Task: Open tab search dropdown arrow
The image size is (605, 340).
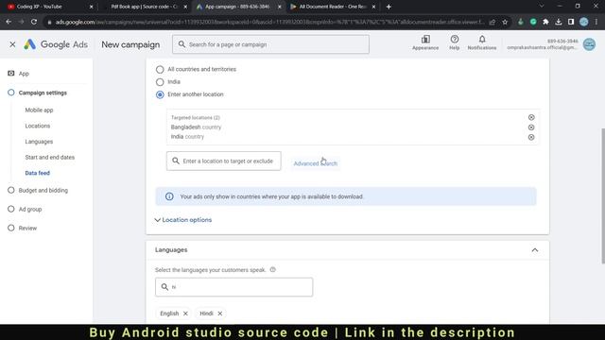Action: [x=542, y=7]
